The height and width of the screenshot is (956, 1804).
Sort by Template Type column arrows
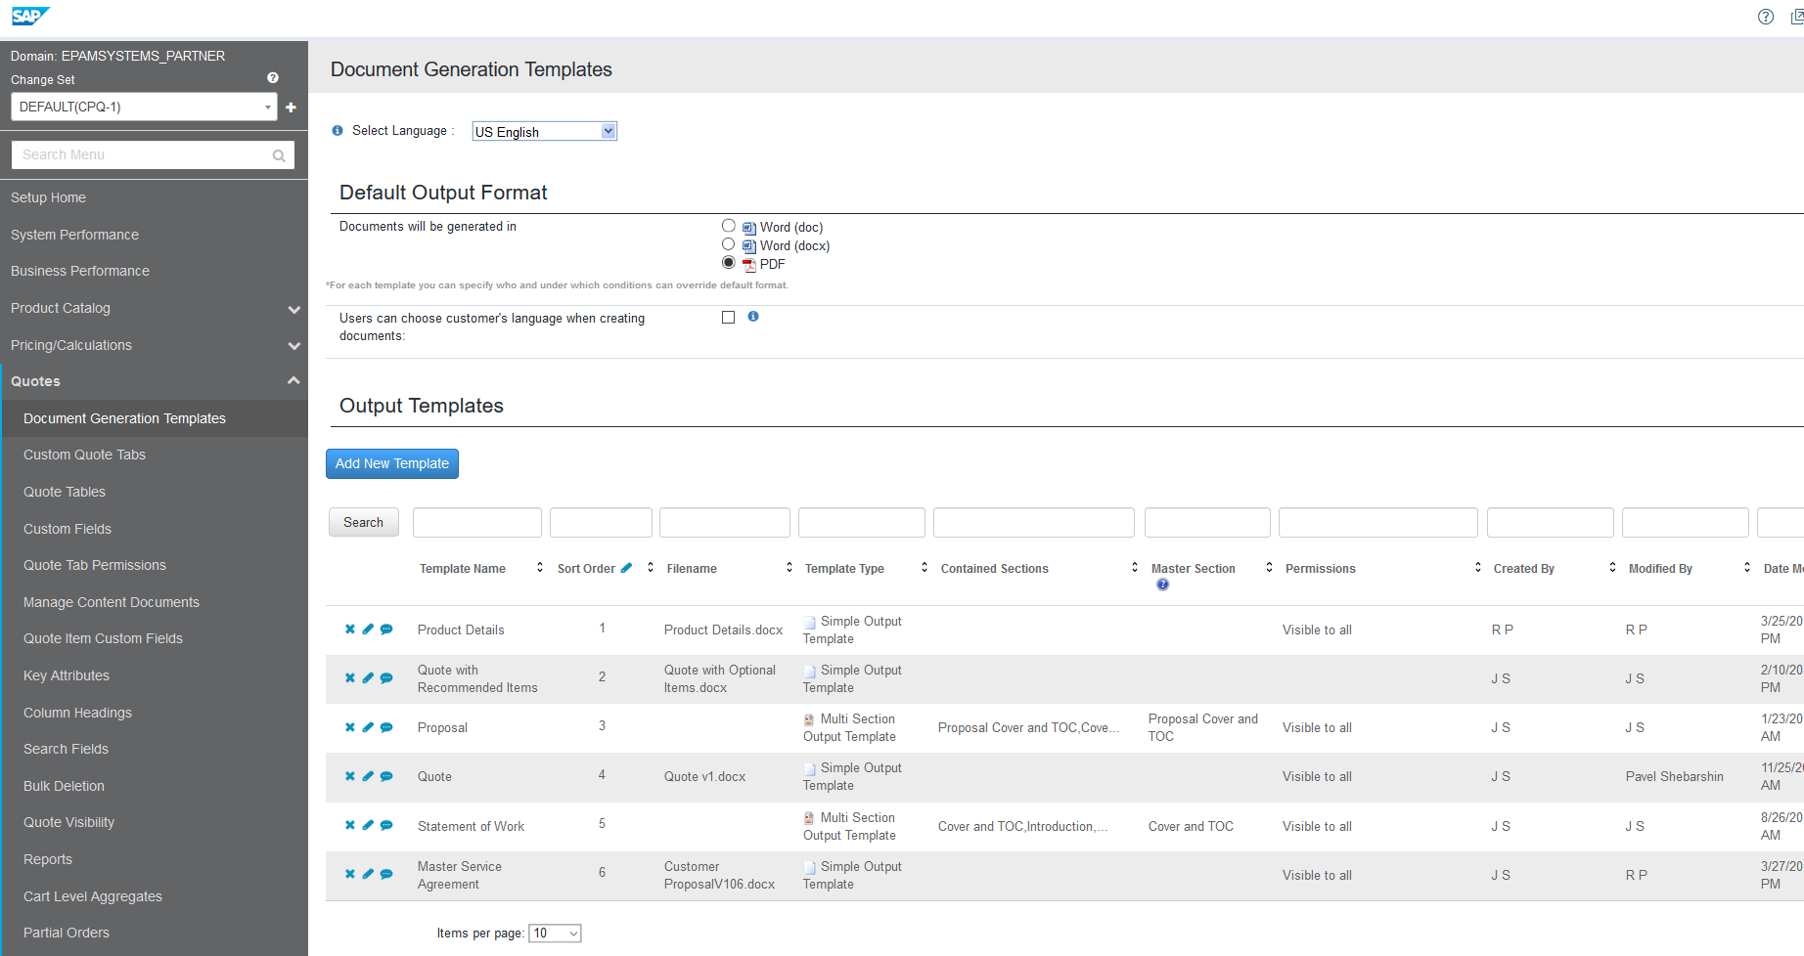pyautogui.click(x=925, y=567)
